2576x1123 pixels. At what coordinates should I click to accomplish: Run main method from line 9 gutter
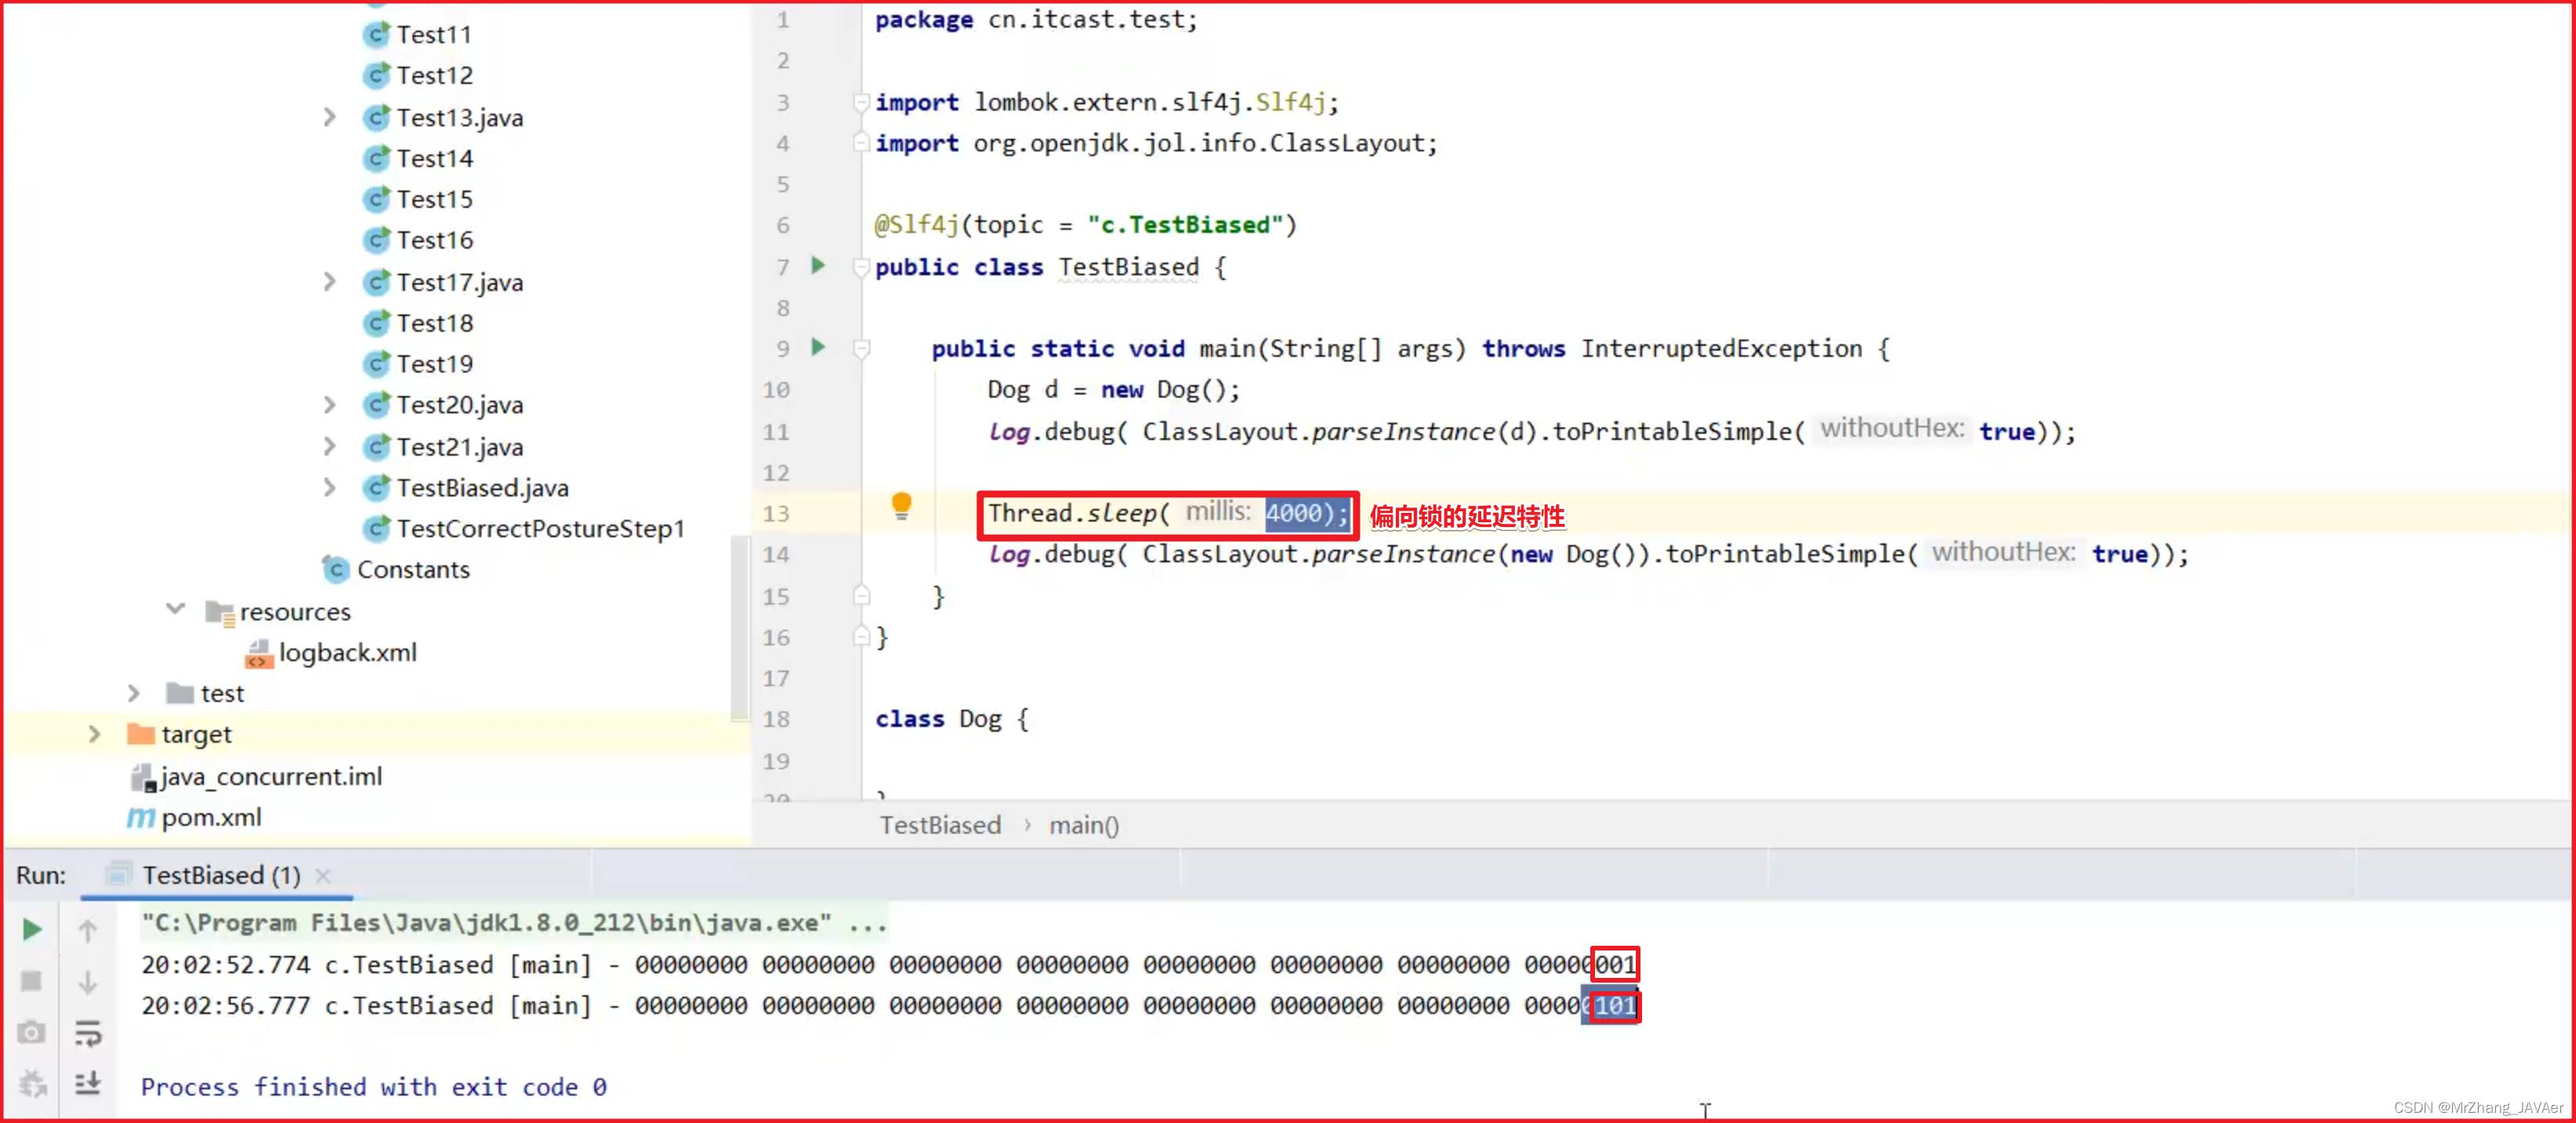[818, 347]
